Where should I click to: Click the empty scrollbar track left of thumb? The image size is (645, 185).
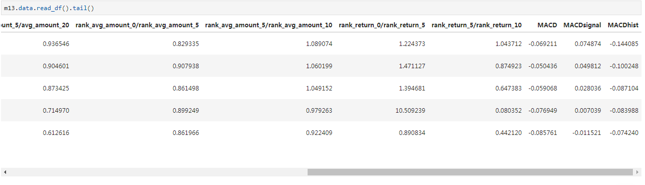158,172
